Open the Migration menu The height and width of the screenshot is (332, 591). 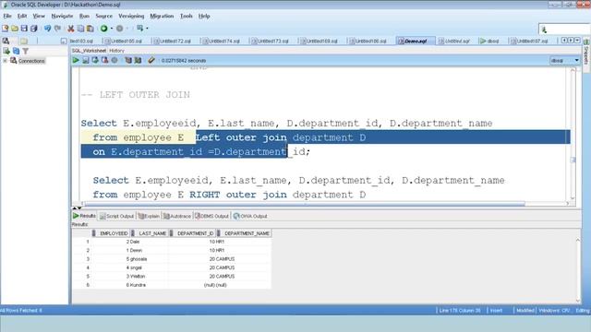pyautogui.click(x=163, y=17)
